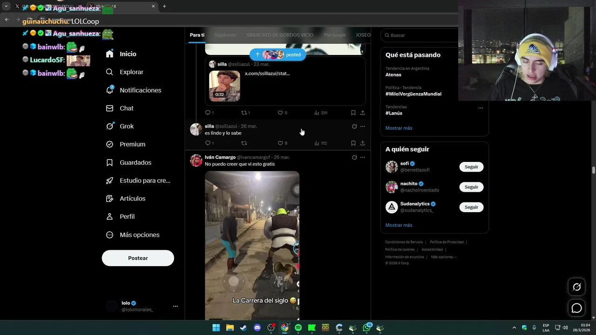Open Grok floating button
Viewport: 596px width, 335px height.
(x=577, y=287)
